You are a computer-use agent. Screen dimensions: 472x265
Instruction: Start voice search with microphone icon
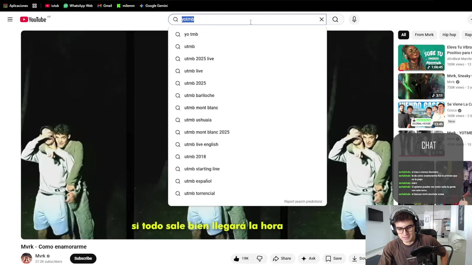pyautogui.click(x=354, y=20)
